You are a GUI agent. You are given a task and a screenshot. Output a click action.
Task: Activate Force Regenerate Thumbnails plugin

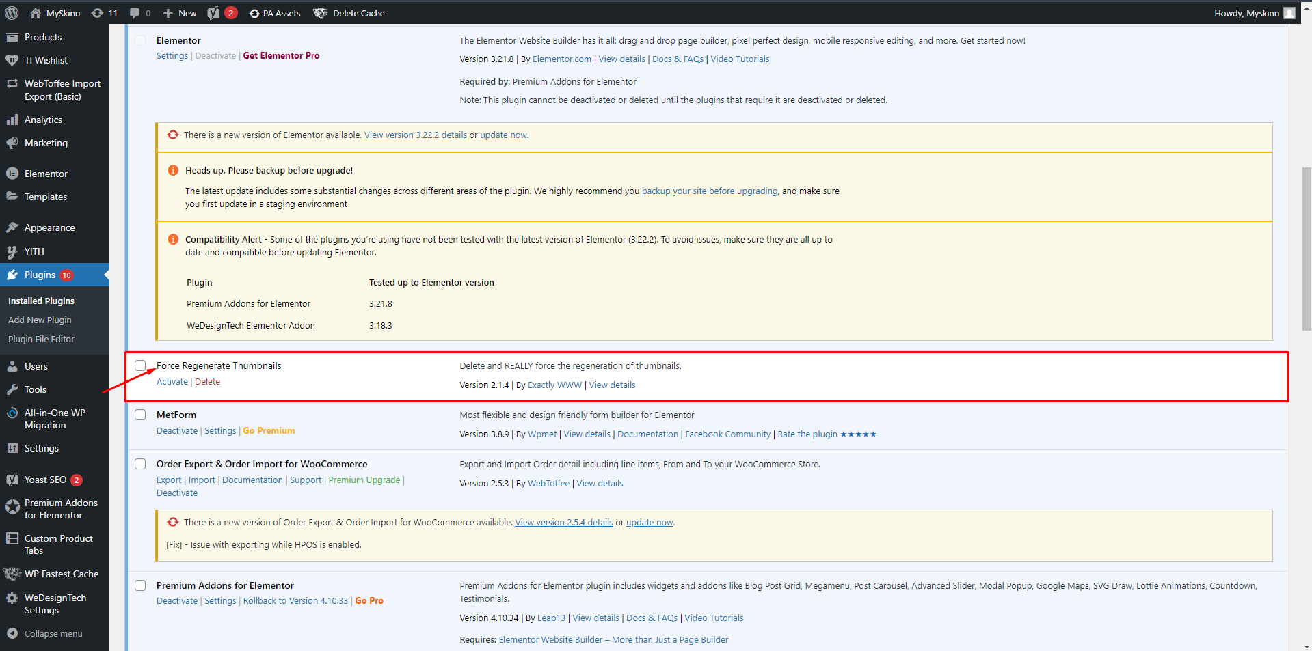click(172, 382)
